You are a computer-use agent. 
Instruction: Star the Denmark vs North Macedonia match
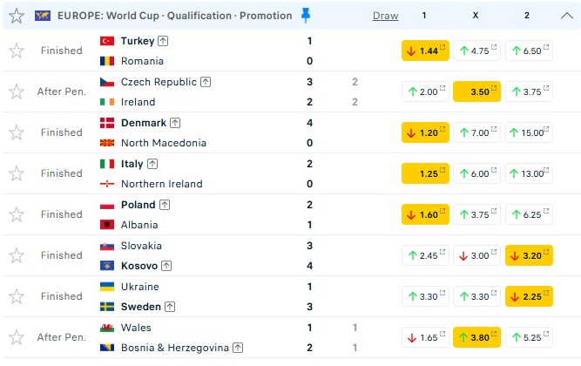point(16,132)
